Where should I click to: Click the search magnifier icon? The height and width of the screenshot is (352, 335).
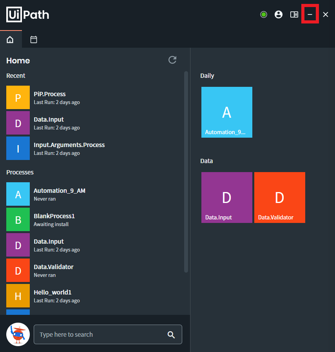coord(171,334)
